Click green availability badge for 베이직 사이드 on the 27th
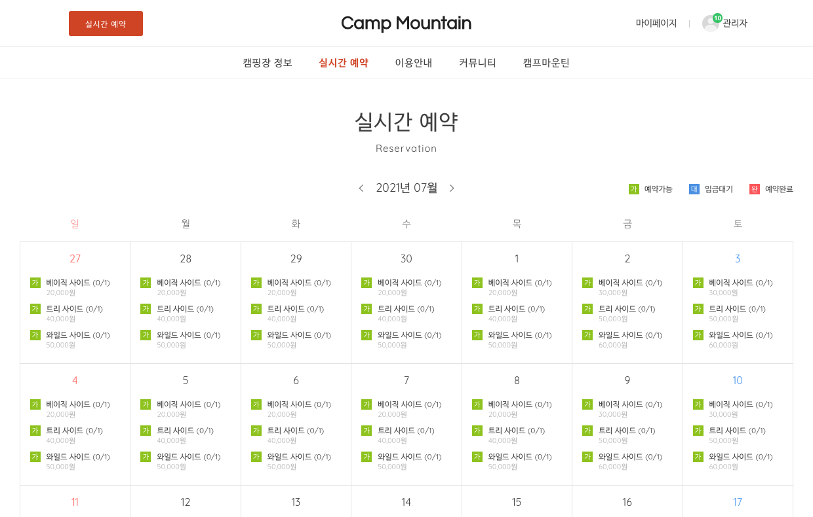Screen dimensions: 813x517 pos(35,283)
